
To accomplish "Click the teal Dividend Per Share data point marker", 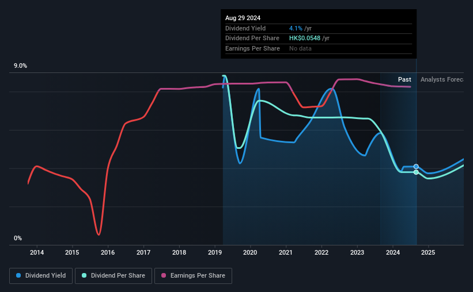I will [x=416, y=172].
